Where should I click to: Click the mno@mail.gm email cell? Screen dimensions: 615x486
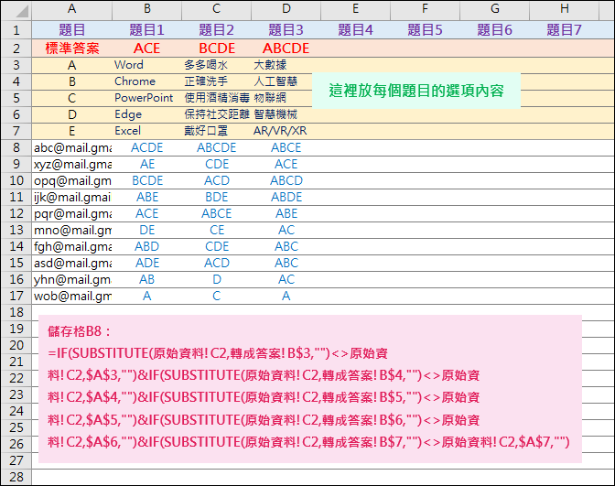[x=71, y=230]
